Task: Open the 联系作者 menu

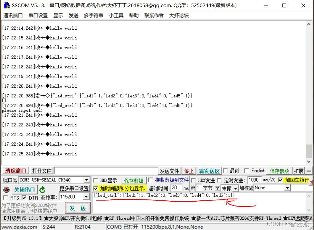Action: (x=154, y=15)
